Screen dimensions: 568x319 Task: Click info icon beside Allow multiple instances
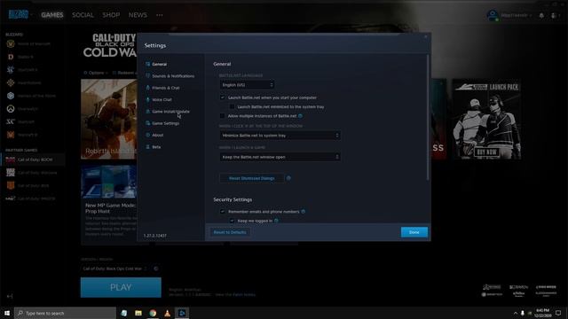click(300, 116)
